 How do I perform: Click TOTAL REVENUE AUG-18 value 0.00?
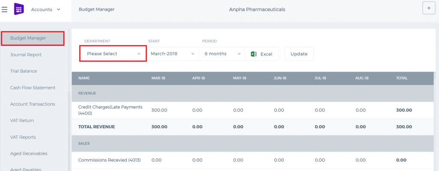[361, 127]
